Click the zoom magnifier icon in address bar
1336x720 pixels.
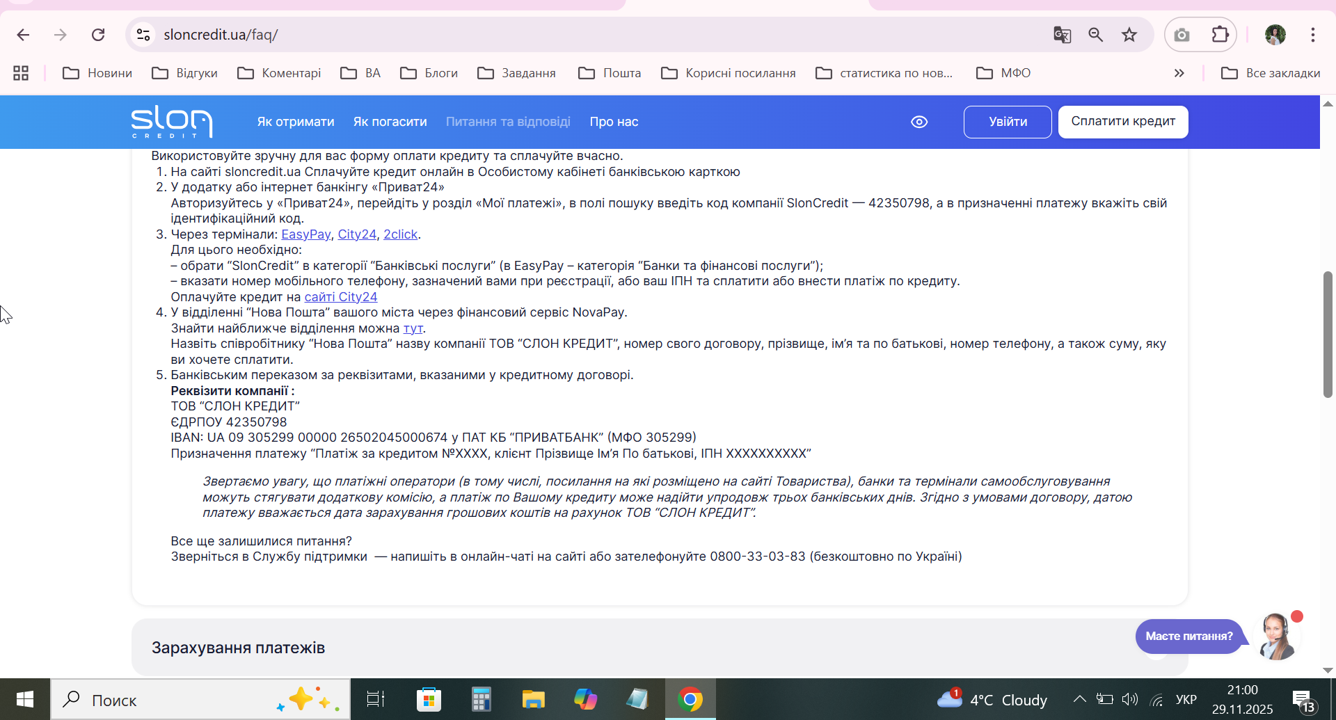coord(1096,35)
